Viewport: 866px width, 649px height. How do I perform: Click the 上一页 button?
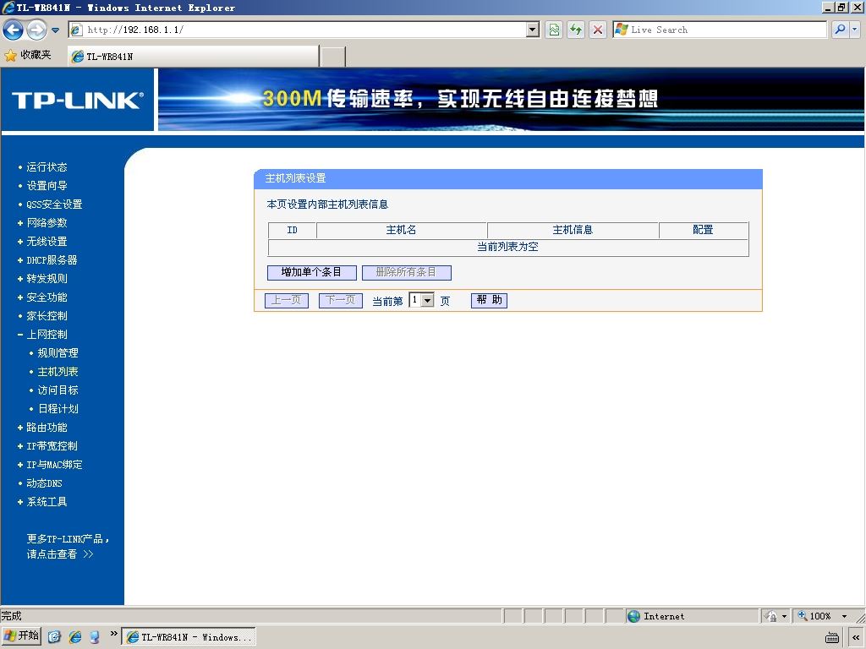pos(287,301)
